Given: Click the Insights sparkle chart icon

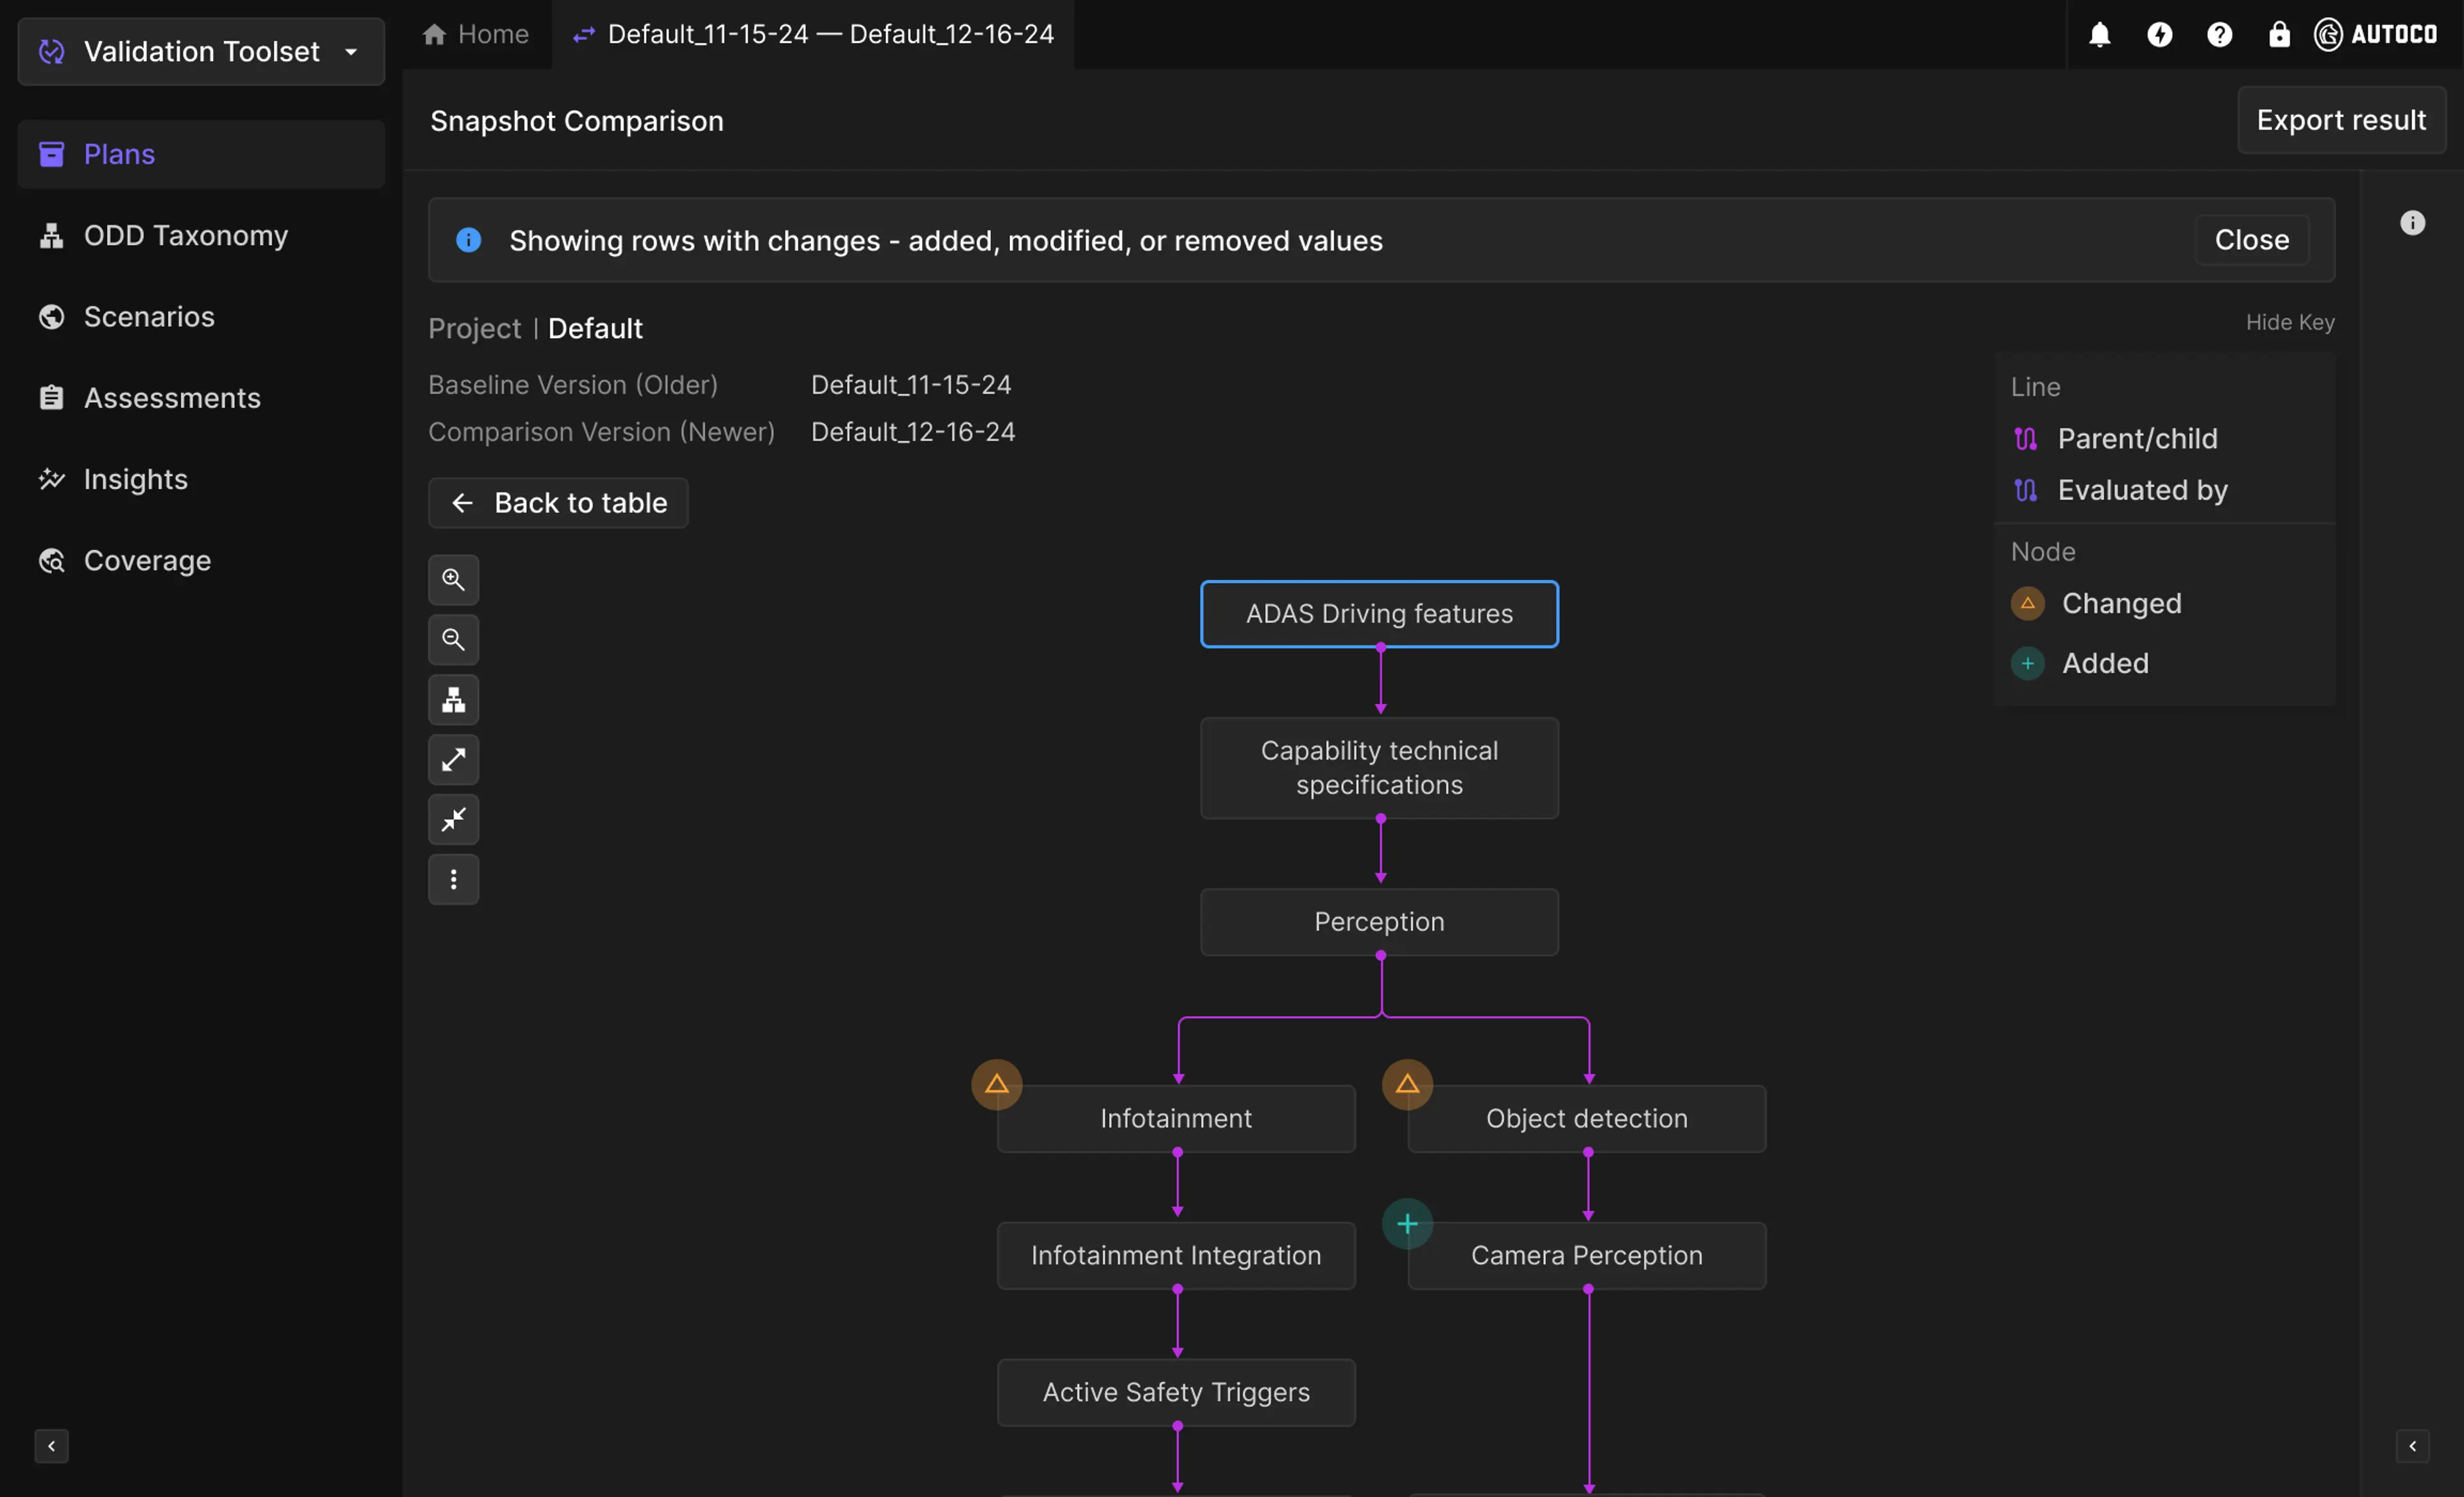Looking at the screenshot, I should click(x=51, y=479).
